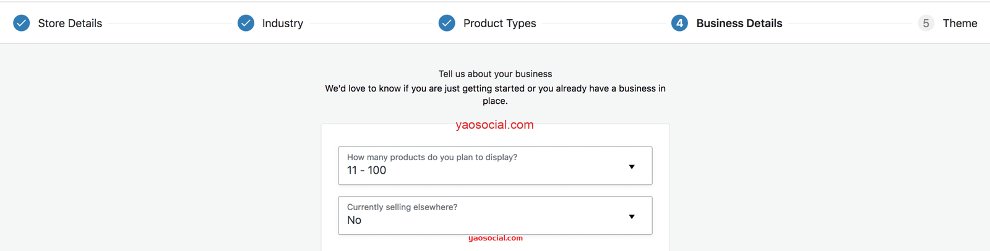Click the step 5 number circle

(x=926, y=23)
